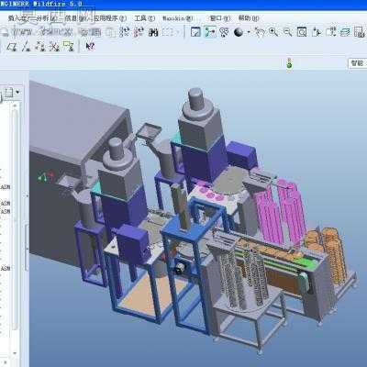Click the traffic light regeneration status icon

[x=289, y=63]
